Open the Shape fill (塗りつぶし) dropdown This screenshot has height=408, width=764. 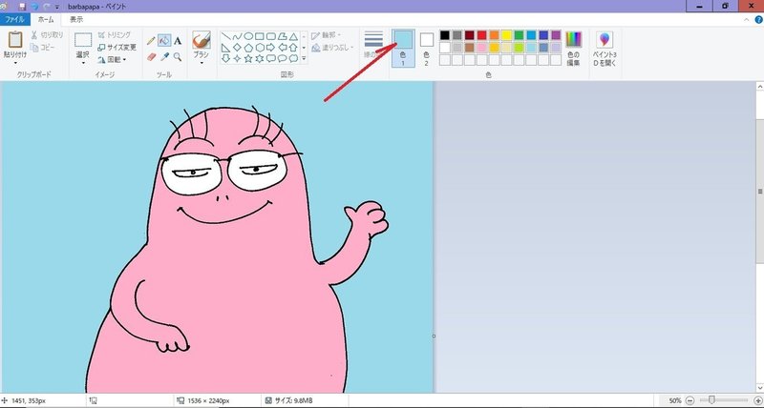[x=332, y=48]
